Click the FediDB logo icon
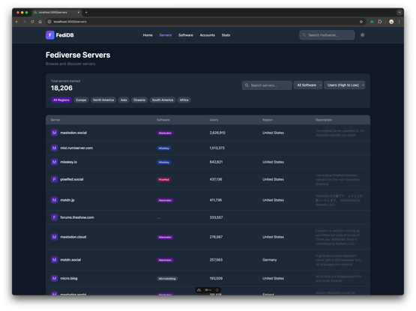416x311 pixels. tap(50, 35)
